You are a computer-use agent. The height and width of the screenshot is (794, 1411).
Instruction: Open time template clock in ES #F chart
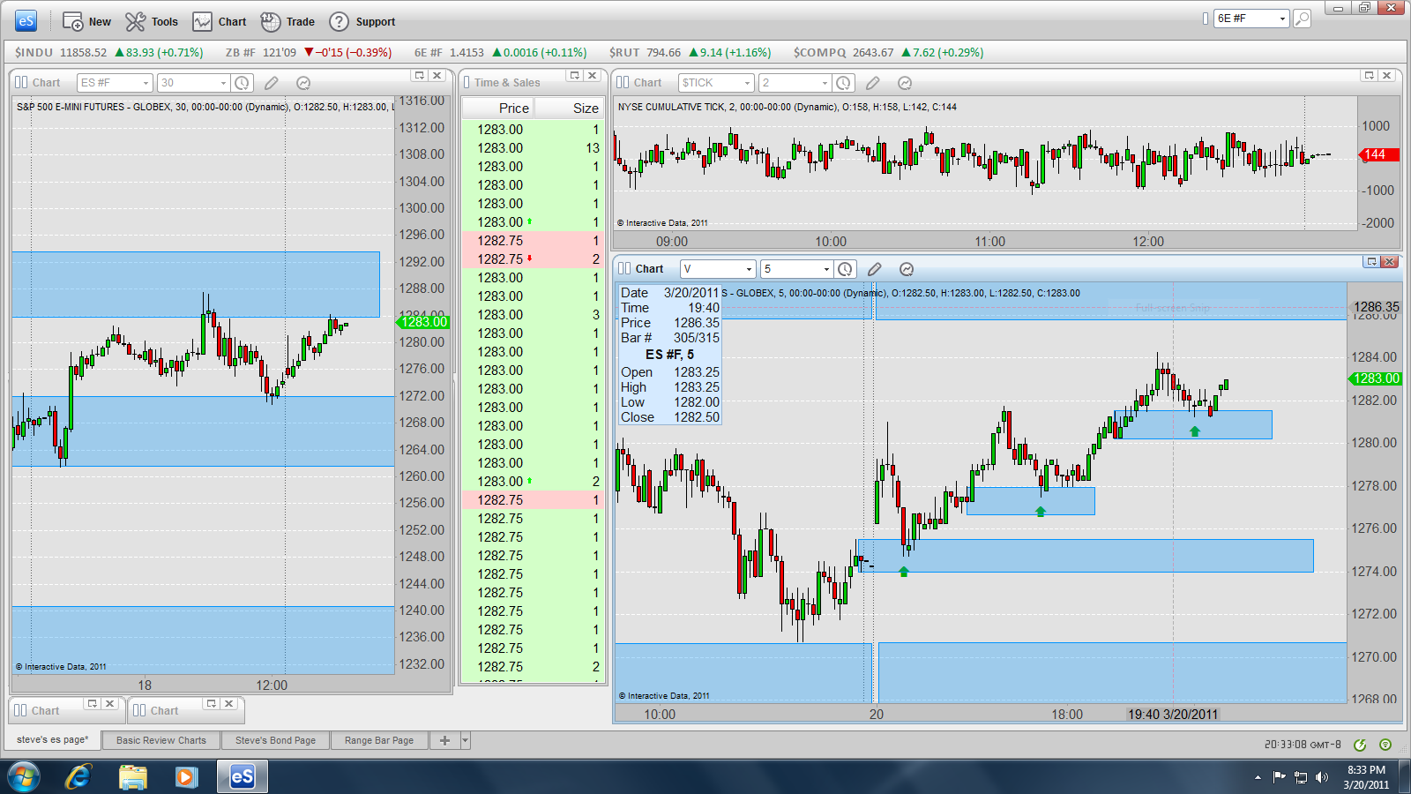[x=242, y=83]
